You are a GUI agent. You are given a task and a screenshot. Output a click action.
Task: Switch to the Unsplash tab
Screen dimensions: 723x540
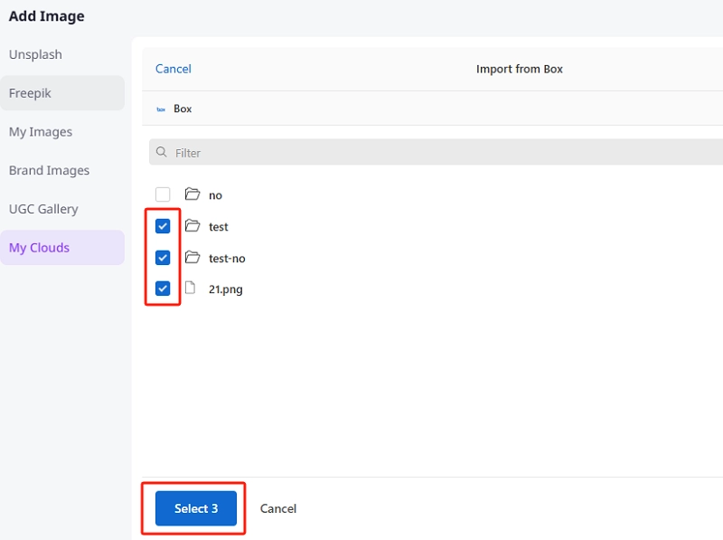click(35, 54)
